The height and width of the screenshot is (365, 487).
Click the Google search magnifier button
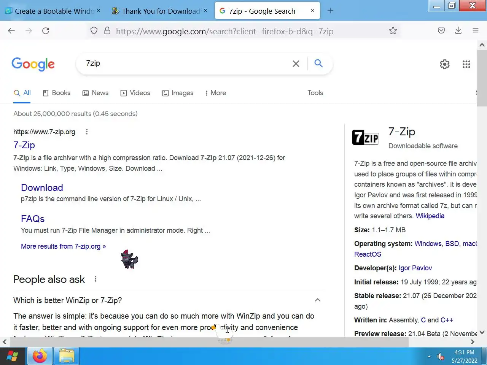318,63
